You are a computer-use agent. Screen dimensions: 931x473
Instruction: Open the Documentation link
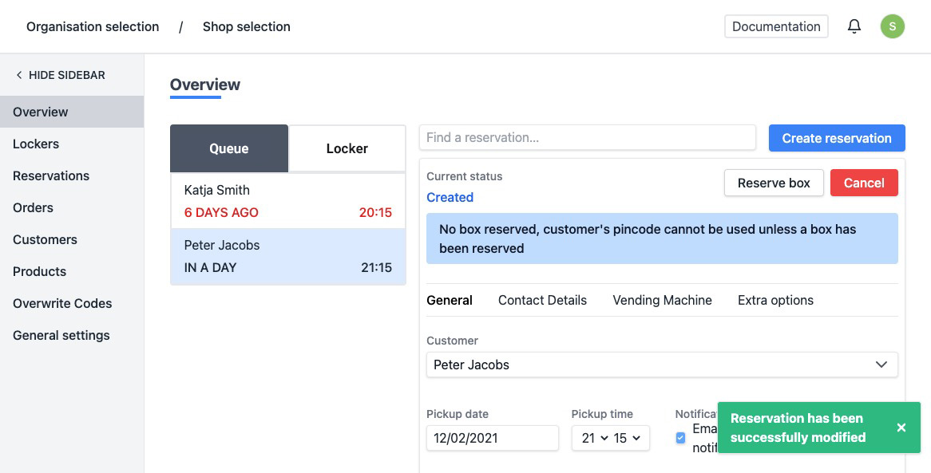[776, 26]
